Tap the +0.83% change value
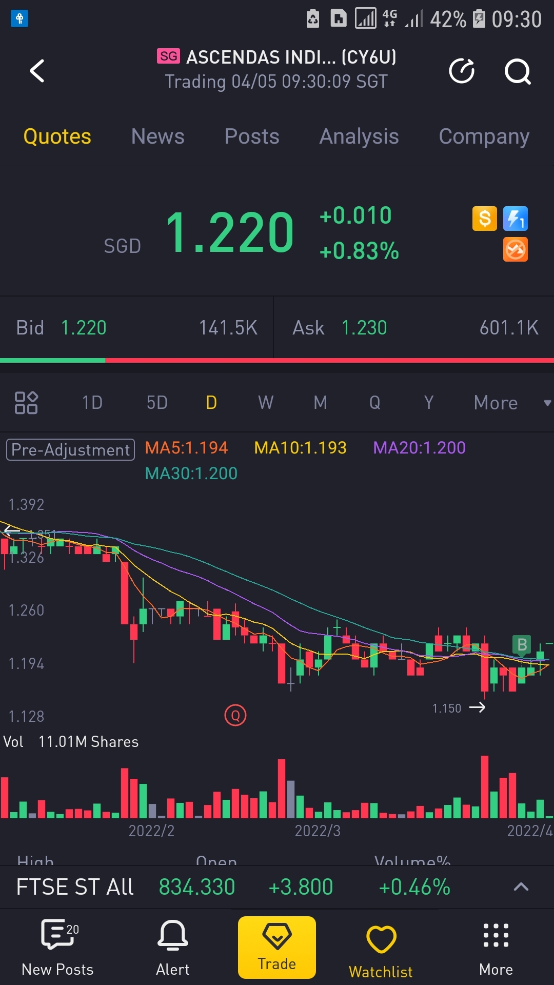This screenshot has width=554, height=985. coord(359,251)
